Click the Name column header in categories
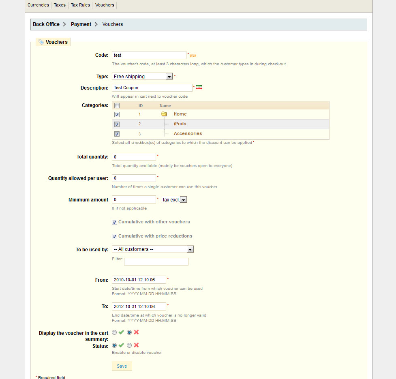The image size is (396, 379). tap(165, 105)
